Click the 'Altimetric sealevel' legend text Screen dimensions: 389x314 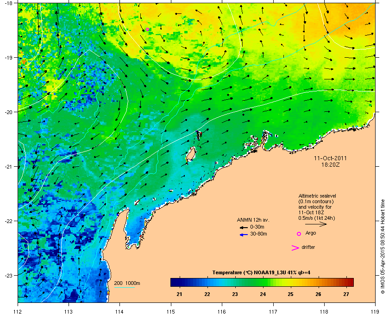click(x=317, y=196)
